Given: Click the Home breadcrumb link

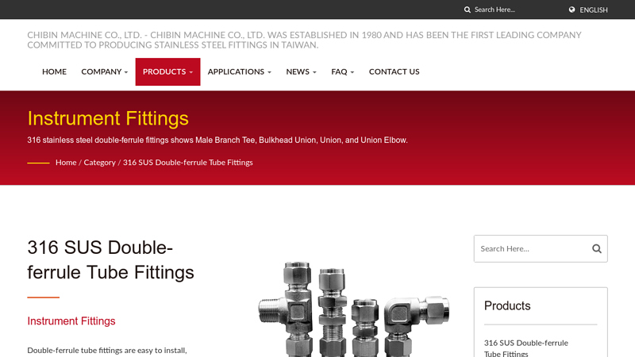Looking at the screenshot, I should pyautogui.click(x=66, y=163).
